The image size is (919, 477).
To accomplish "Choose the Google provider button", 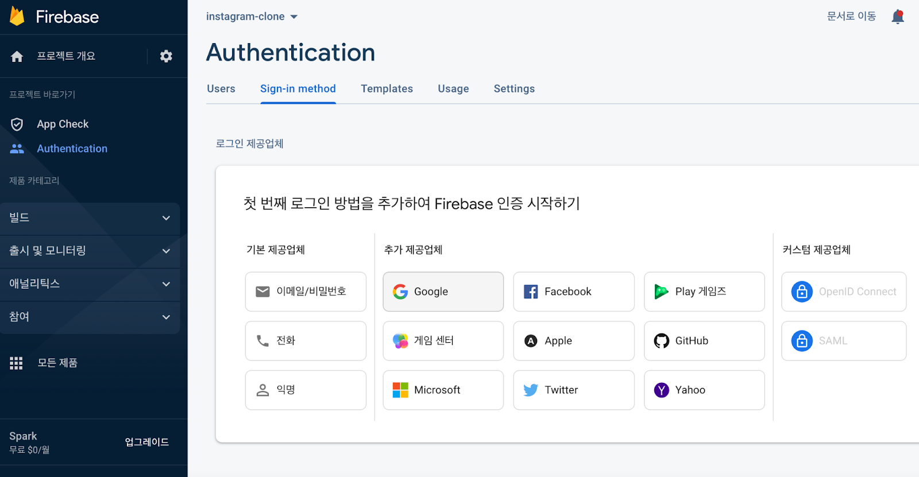I will pyautogui.click(x=443, y=292).
